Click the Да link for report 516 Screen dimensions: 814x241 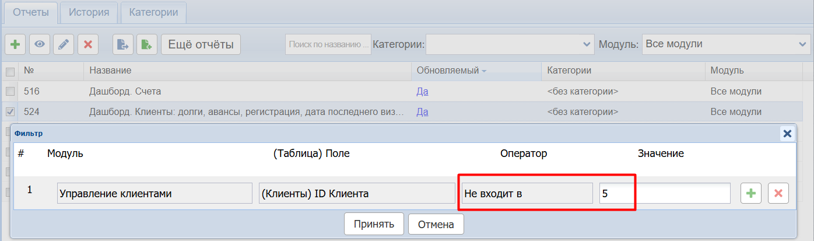[x=422, y=92]
